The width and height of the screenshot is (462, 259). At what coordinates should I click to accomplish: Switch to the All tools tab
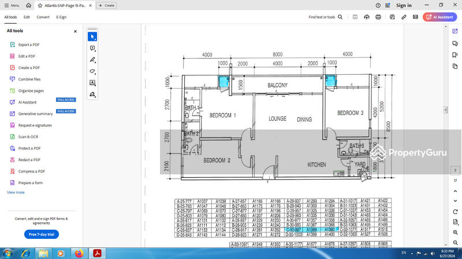point(10,17)
